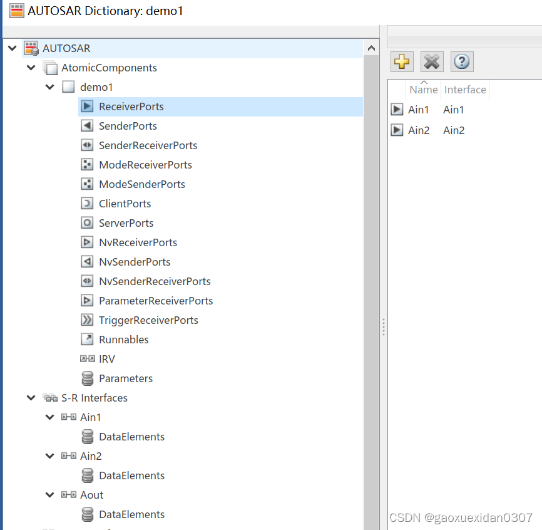Click the AUTOSAR Dictionary title icon
This screenshot has height=530, width=542.
coord(17,11)
